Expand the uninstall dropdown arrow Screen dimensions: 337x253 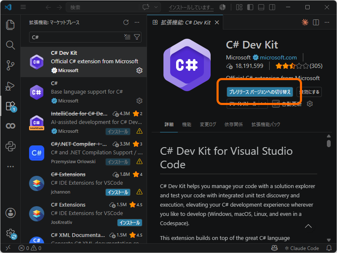coord(264,104)
